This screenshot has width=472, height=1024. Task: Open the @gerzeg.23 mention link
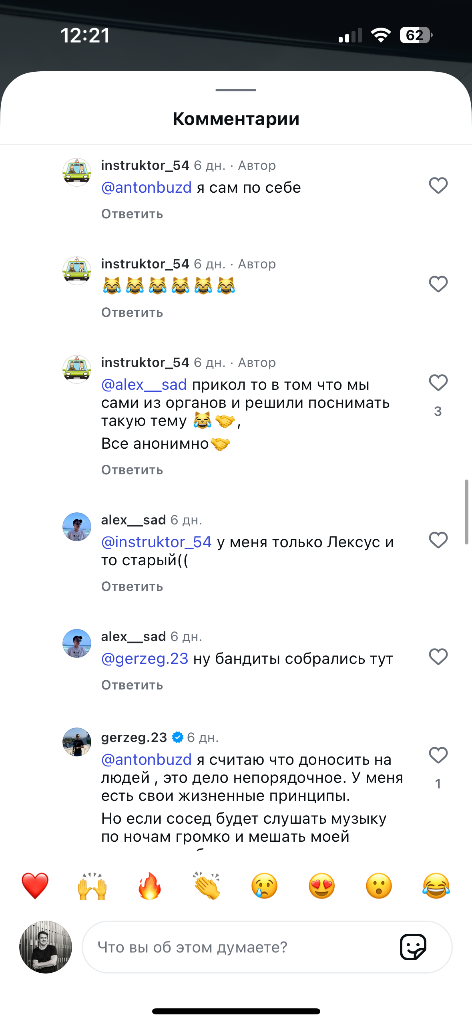pos(145,659)
